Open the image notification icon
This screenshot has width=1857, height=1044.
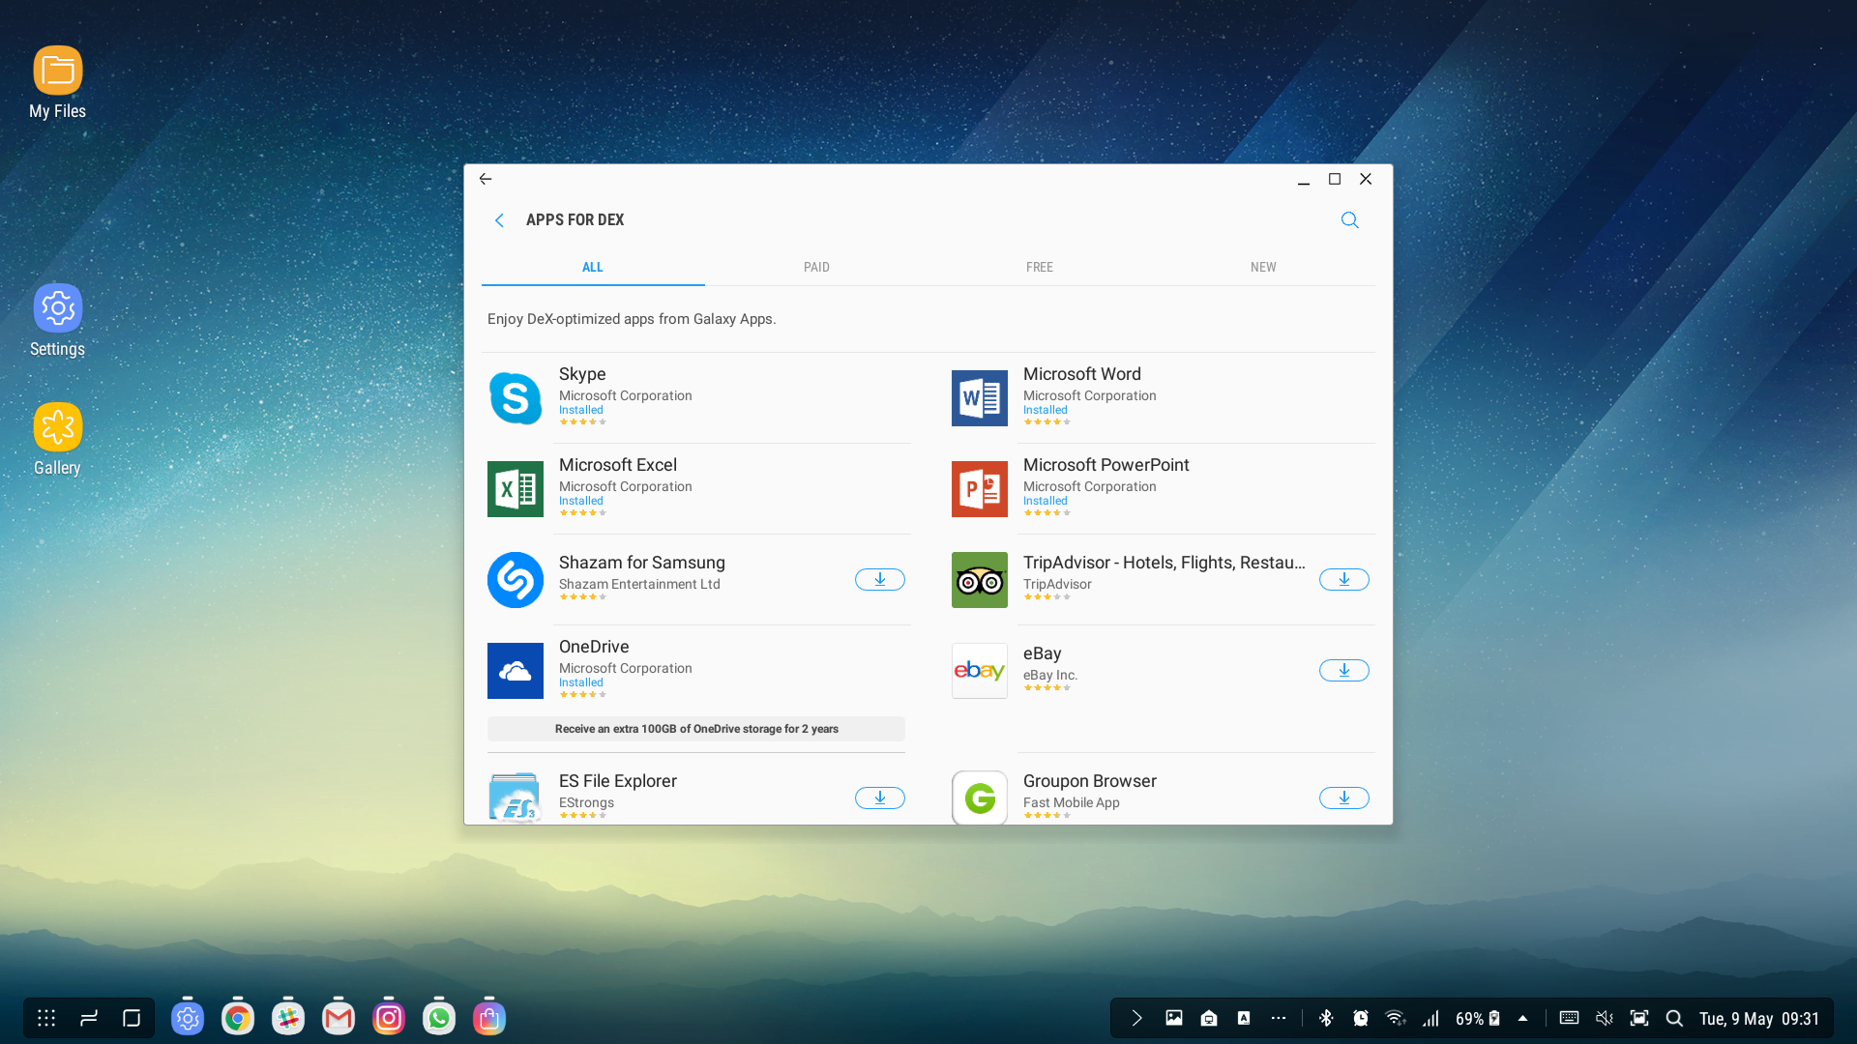point(1174,1018)
